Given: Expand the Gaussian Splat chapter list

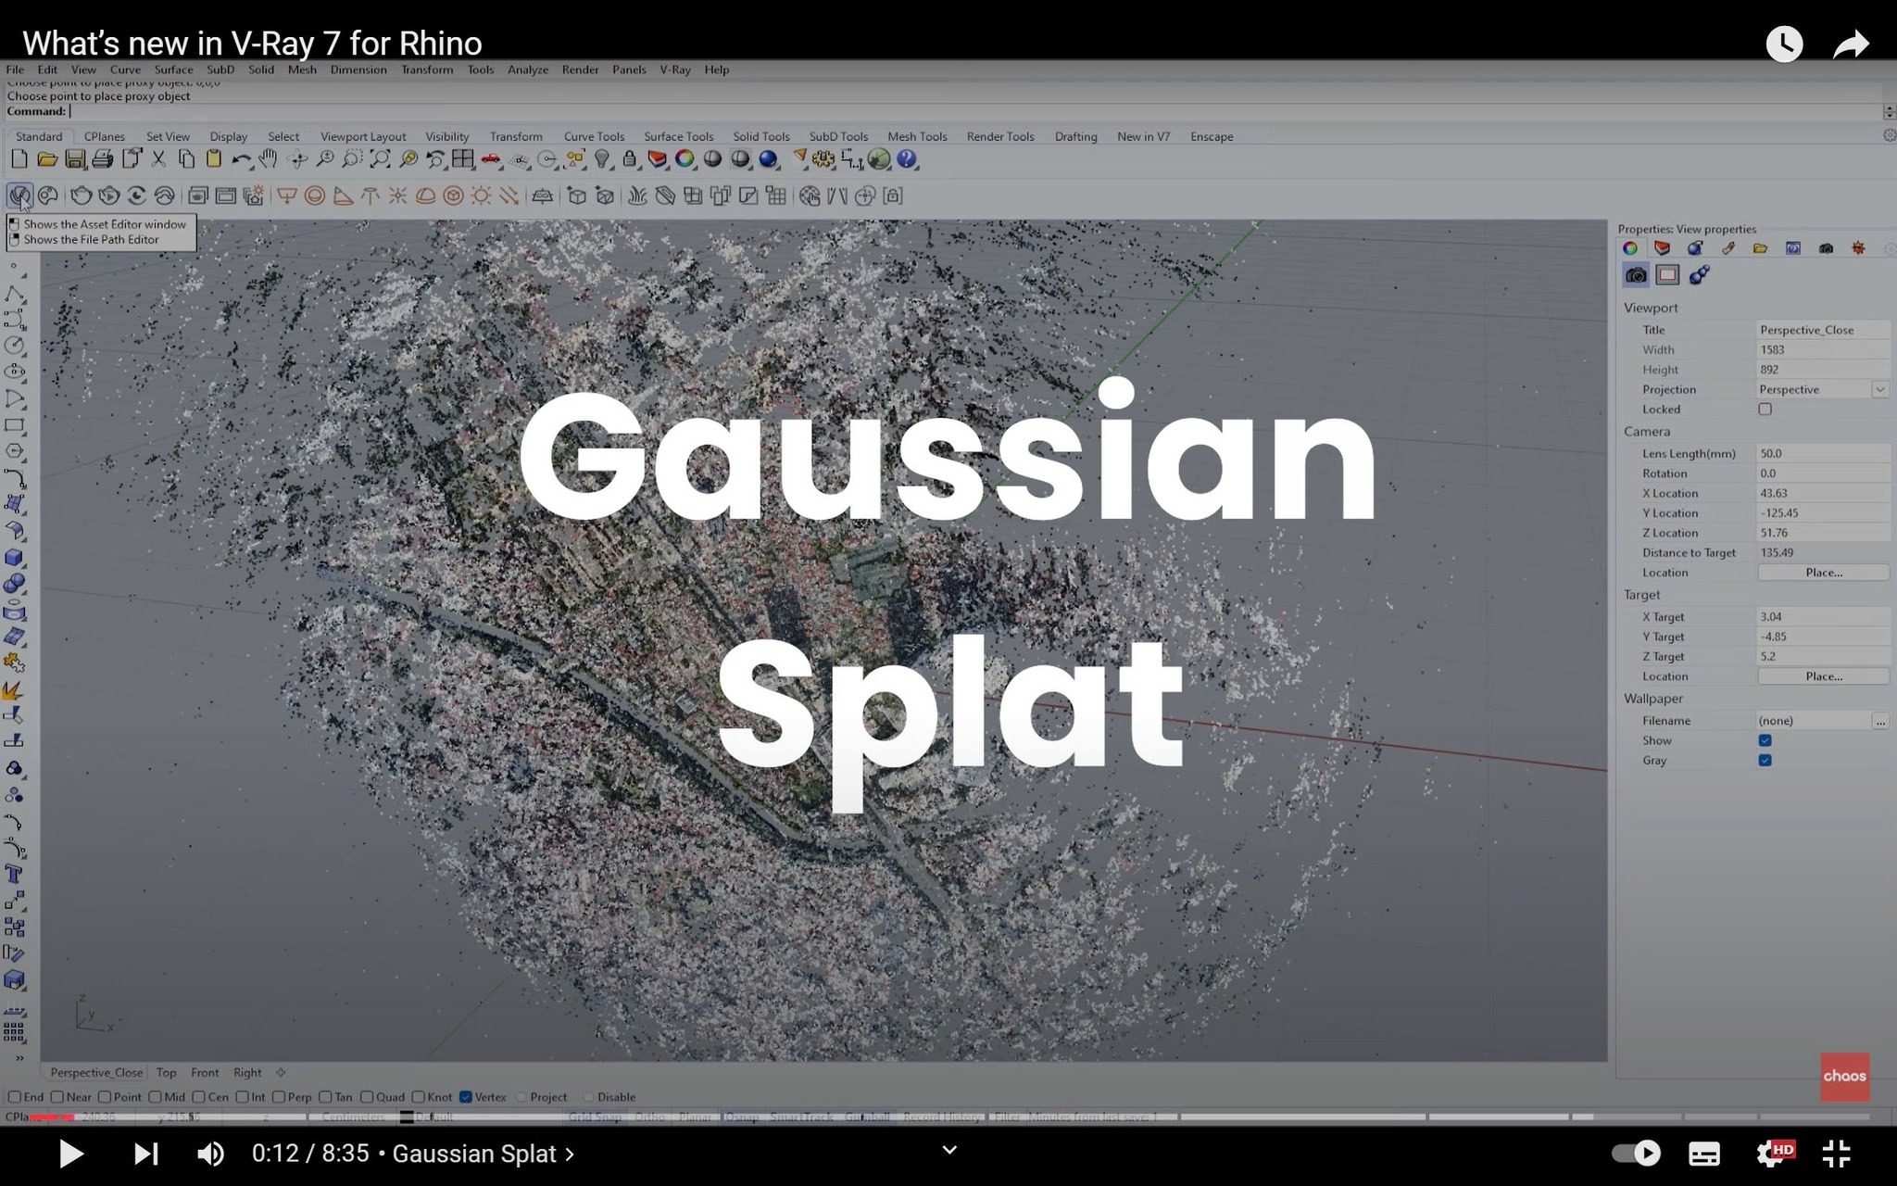Looking at the screenshot, I should (484, 1154).
